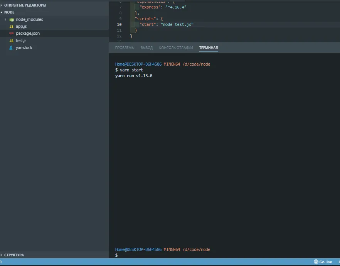340x266 pixels.
Task: Click the NODE explorer header label
Action: point(9,12)
